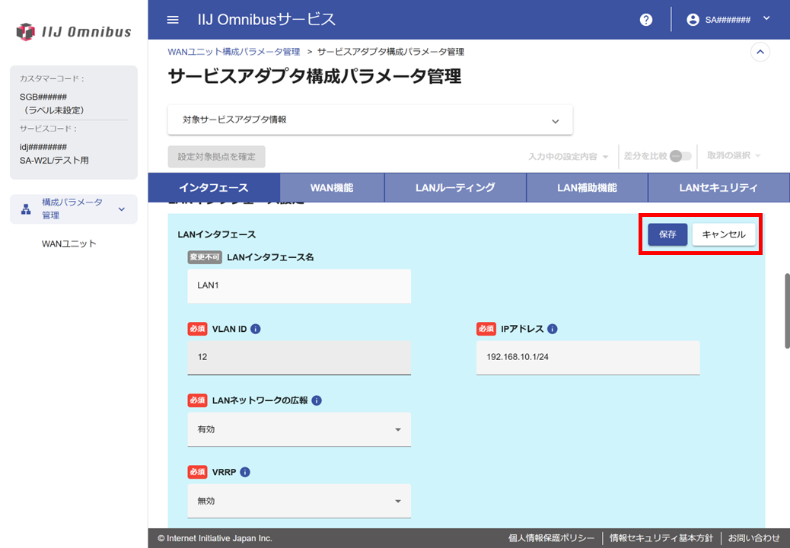The image size is (790, 548).
Task: Switch to the WAN機能 tab
Action: coord(332,187)
